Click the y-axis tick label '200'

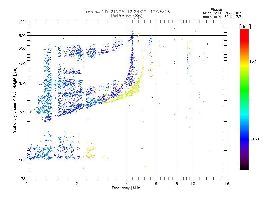tap(22, 112)
